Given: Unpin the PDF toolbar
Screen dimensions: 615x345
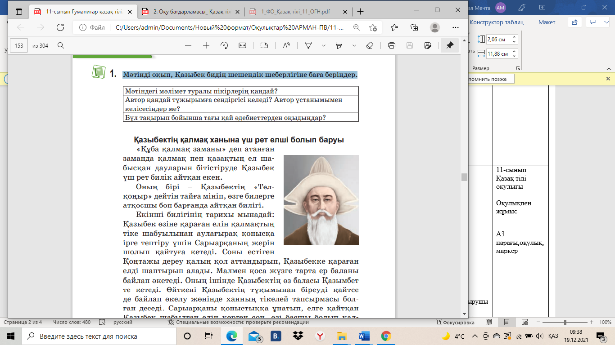Looking at the screenshot, I should pyautogui.click(x=449, y=45).
